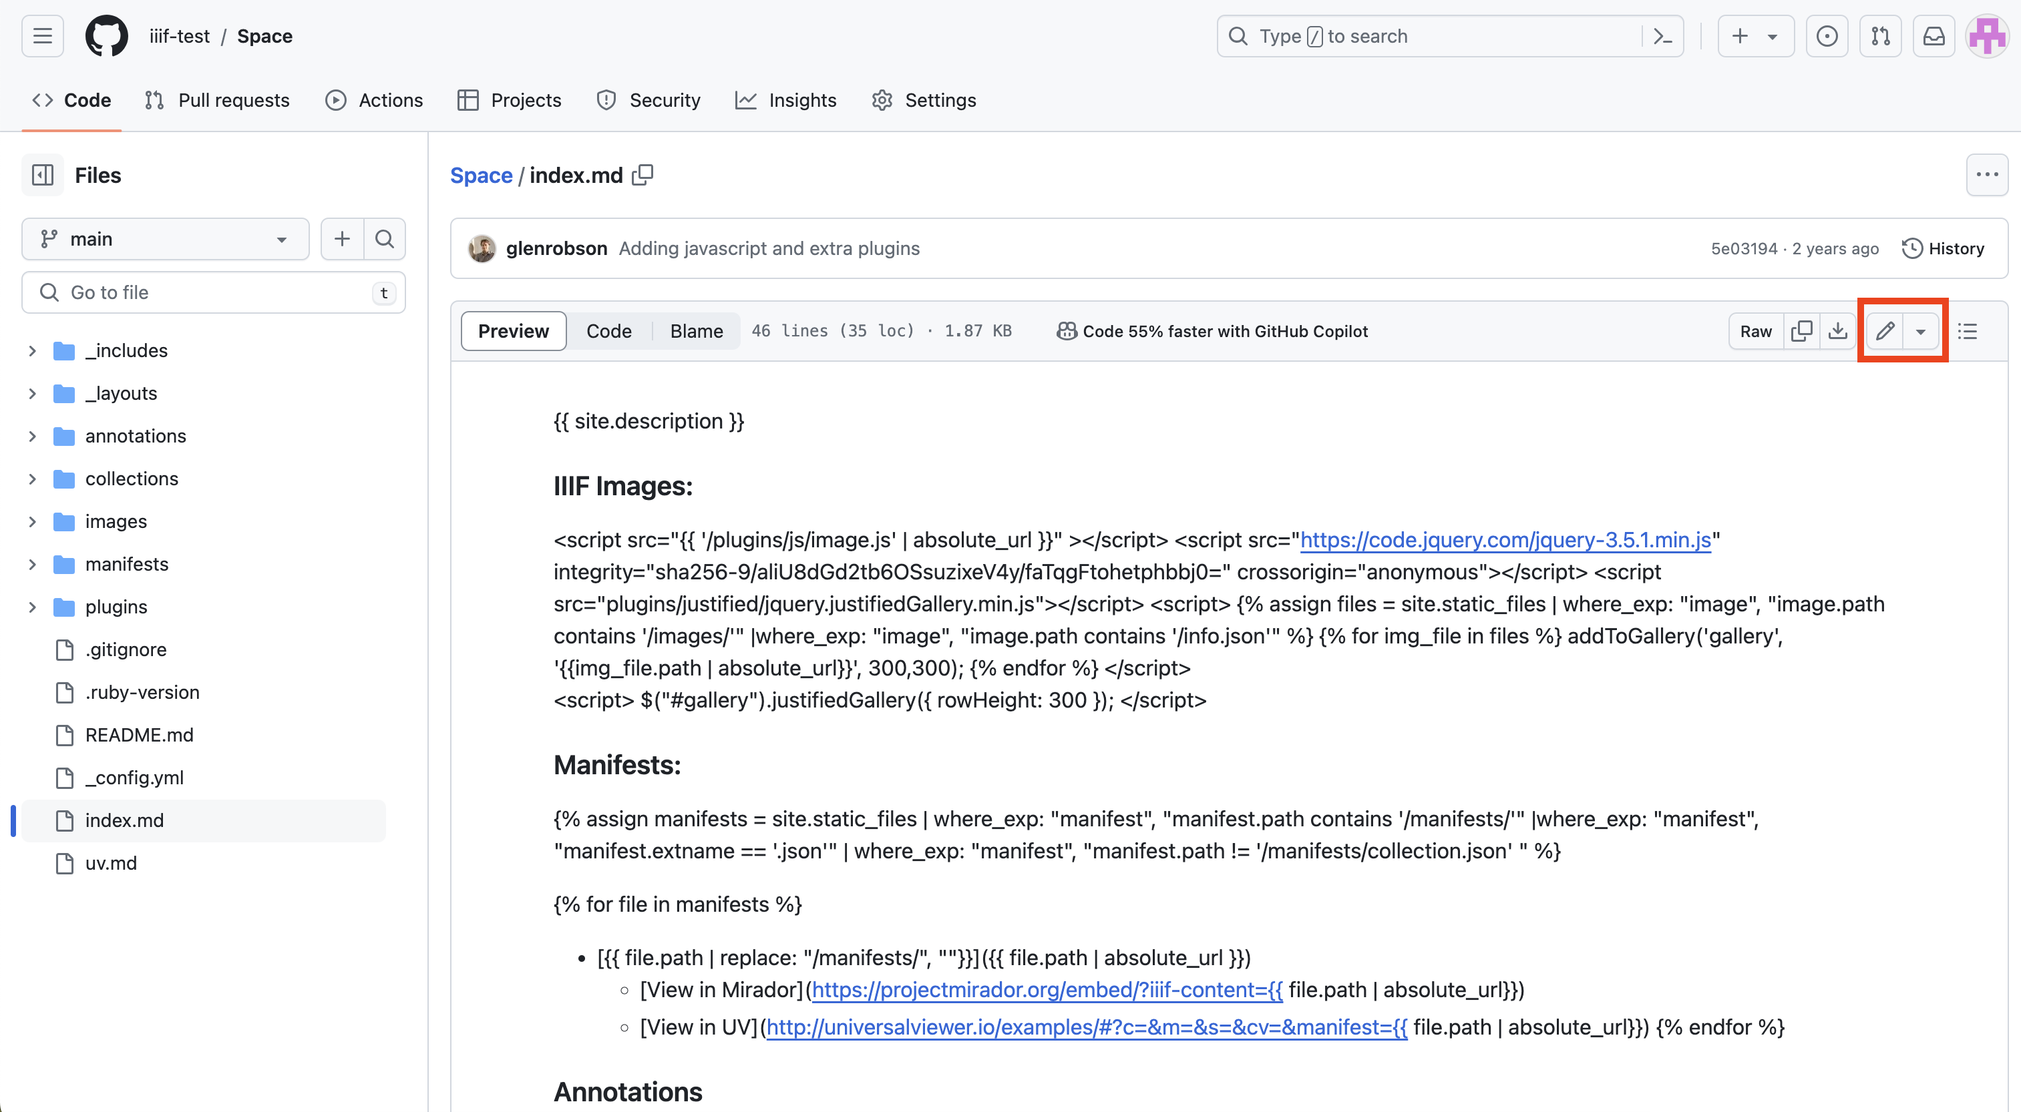This screenshot has width=2021, height=1112.
Task: Open the Insights tab
Action: (786, 99)
